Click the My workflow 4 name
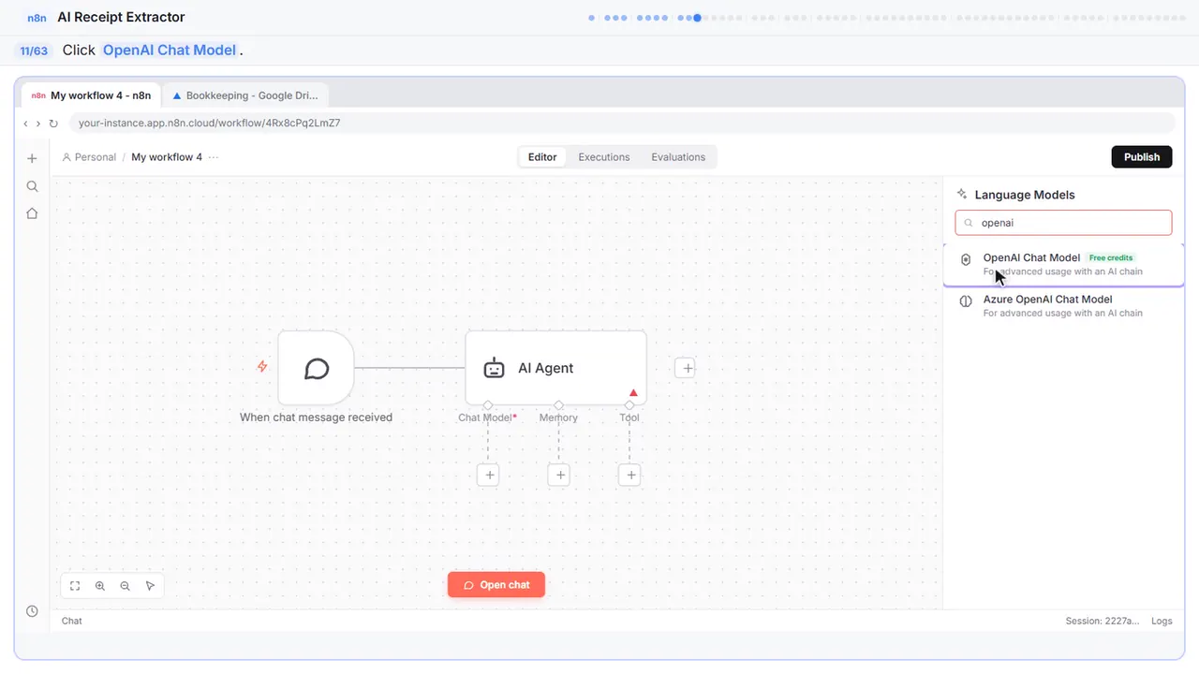 [167, 157]
